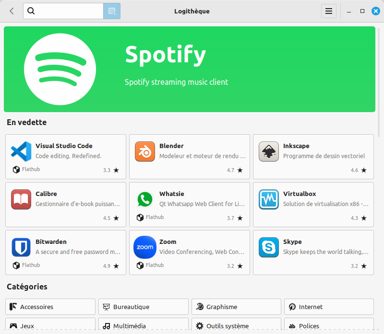Open the Accessoires category
384x334 pixels.
tap(50, 307)
